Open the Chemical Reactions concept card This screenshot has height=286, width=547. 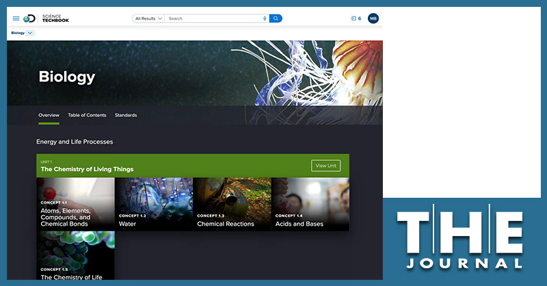coord(232,205)
